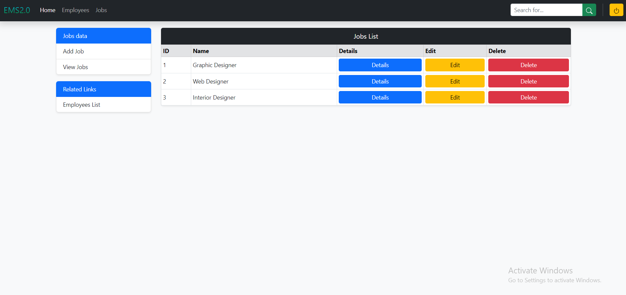Viewport: 626px width, 295px height.
Task: Delete the Web Designer job
Action: (x=528, y=82)
